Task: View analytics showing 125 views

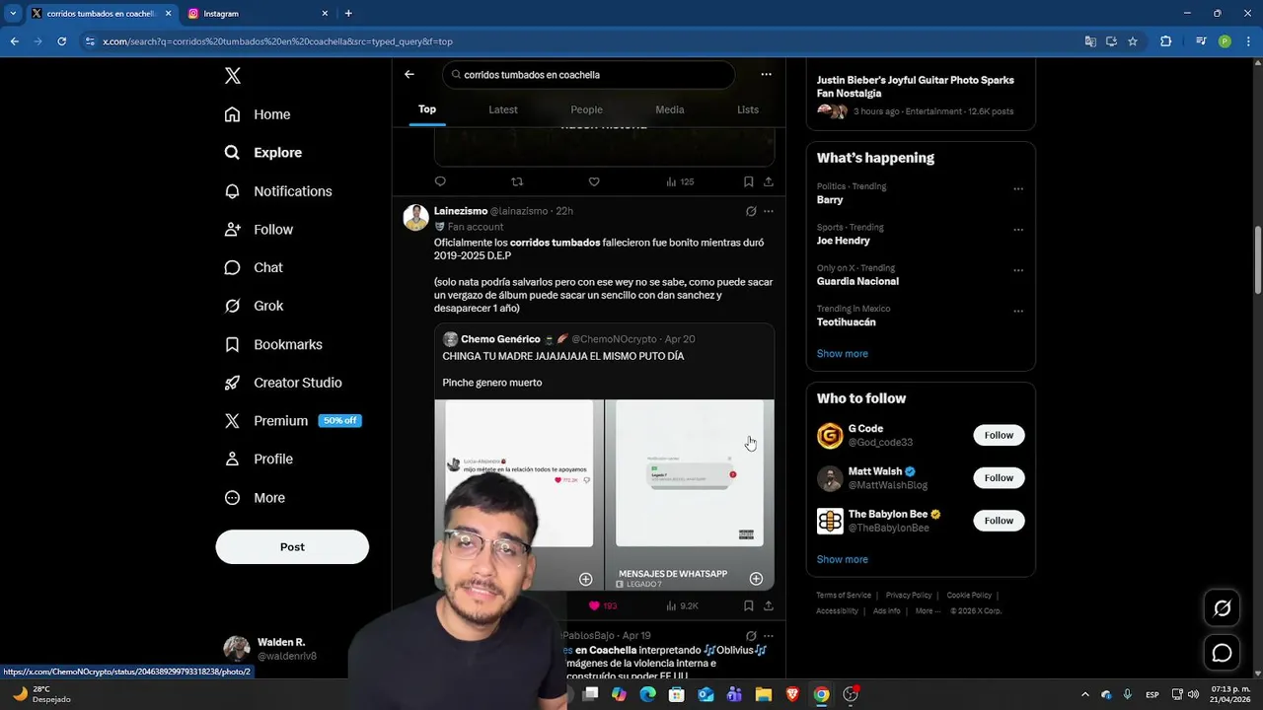Action: (x=680, y=181)
